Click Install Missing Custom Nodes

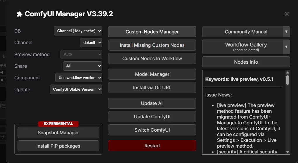[x=152, y=45]
